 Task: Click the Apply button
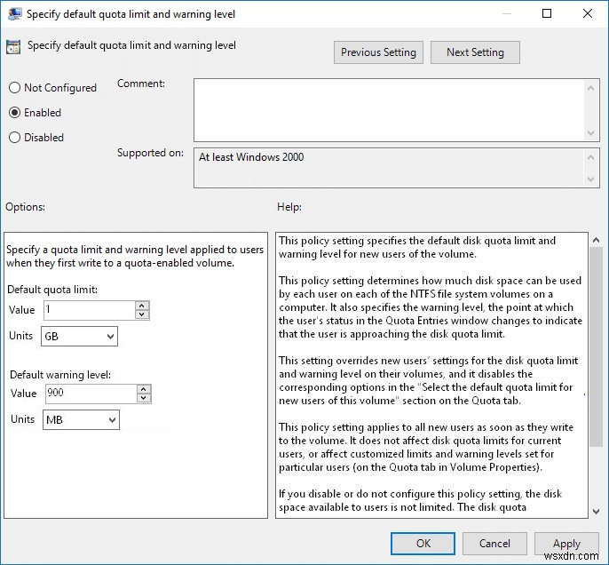point(566,544)
